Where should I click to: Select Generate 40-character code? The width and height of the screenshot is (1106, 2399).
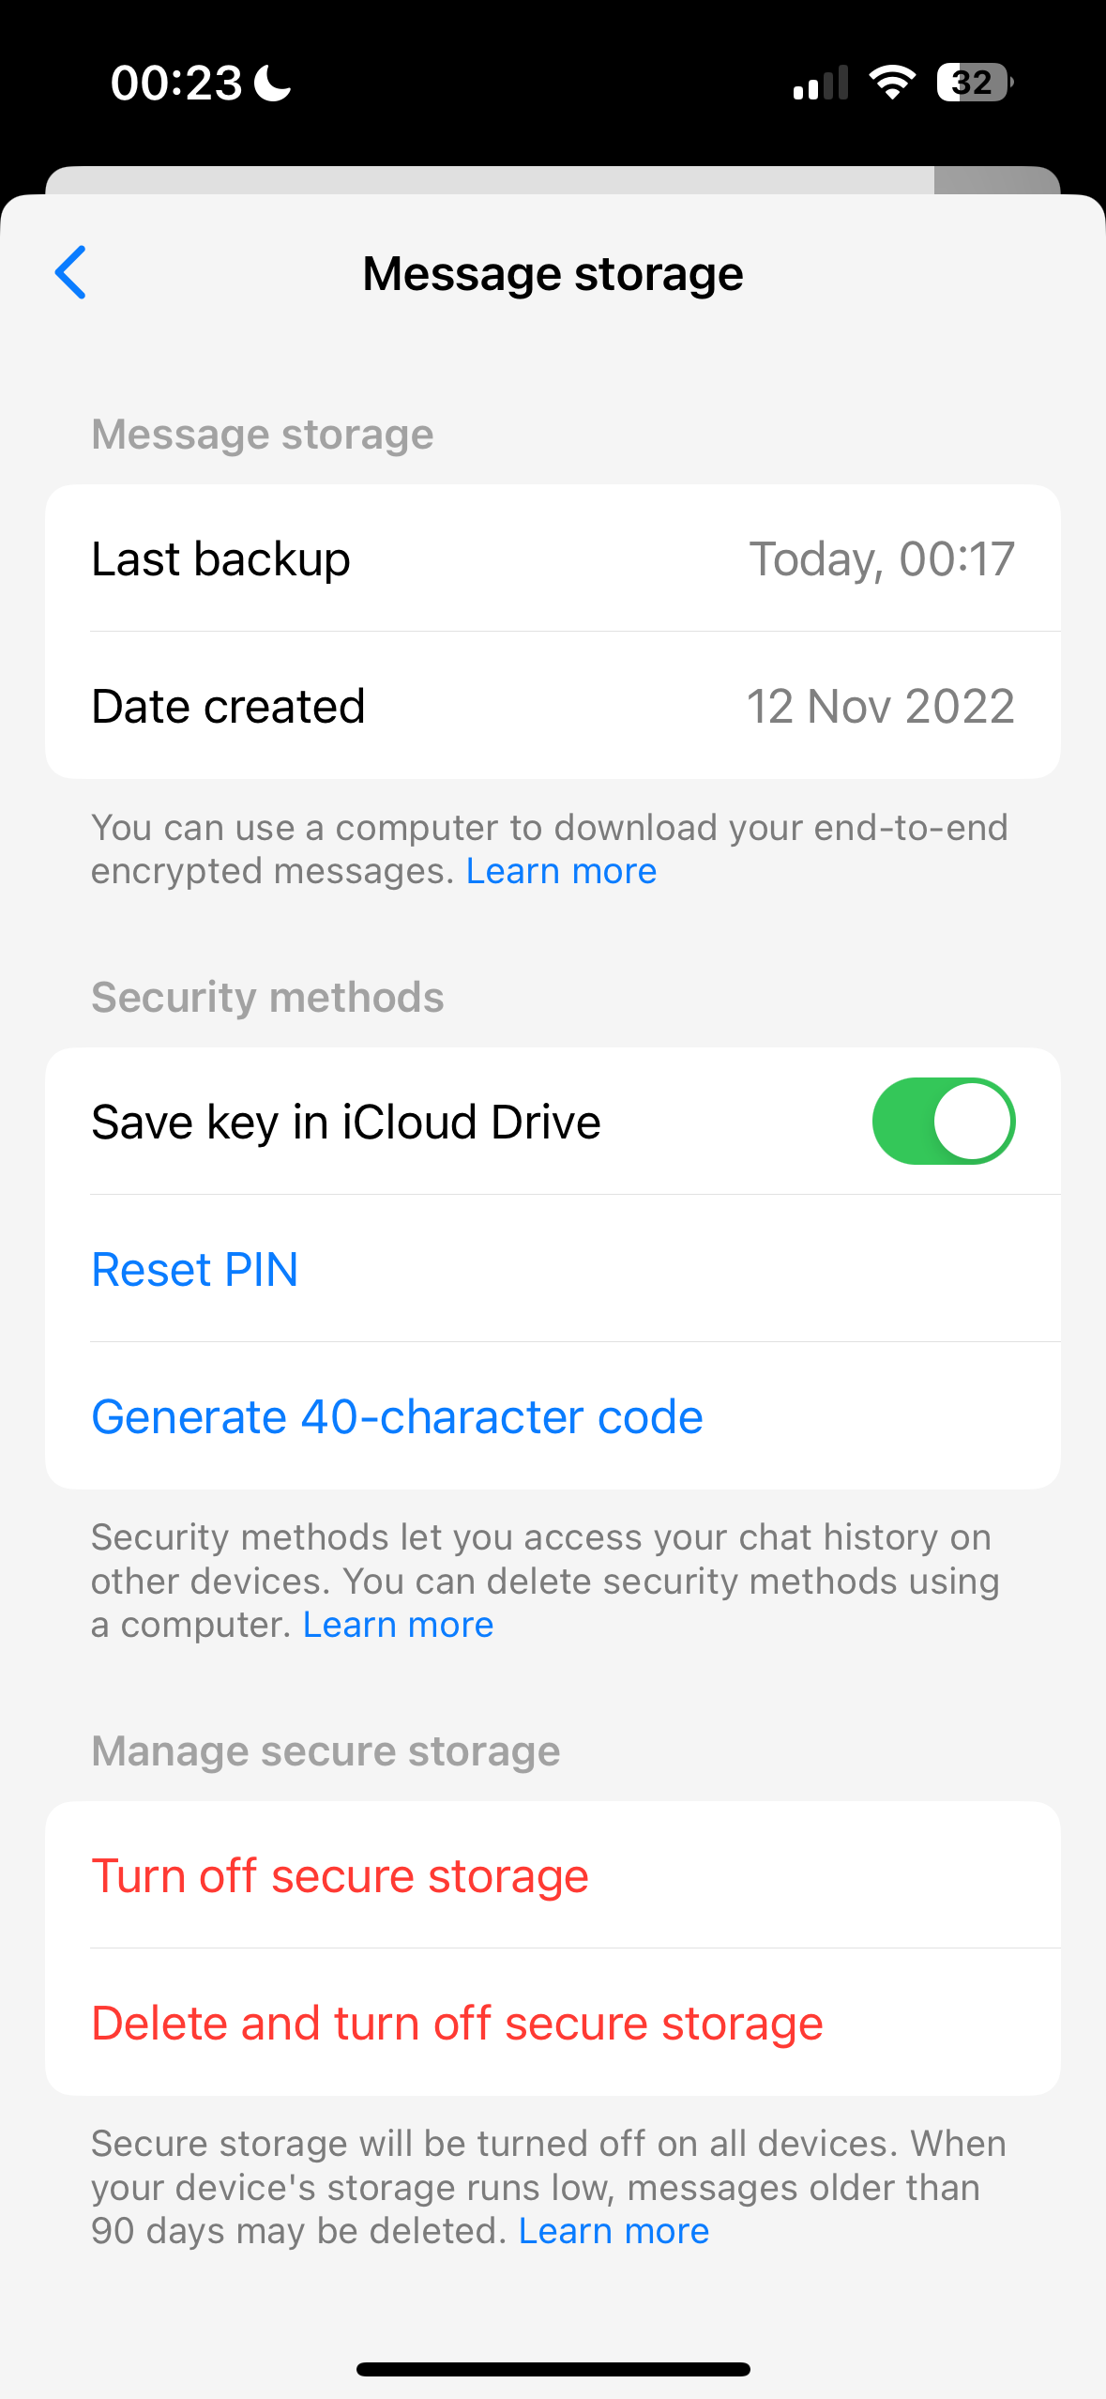[x=553, y=1416]
